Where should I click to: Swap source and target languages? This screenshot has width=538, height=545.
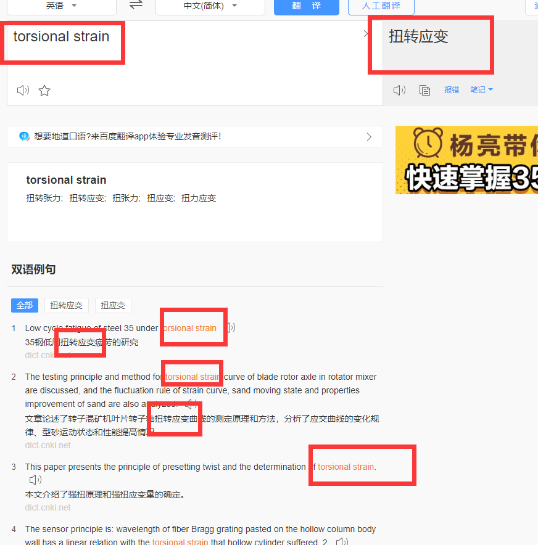tap(136, 5)
